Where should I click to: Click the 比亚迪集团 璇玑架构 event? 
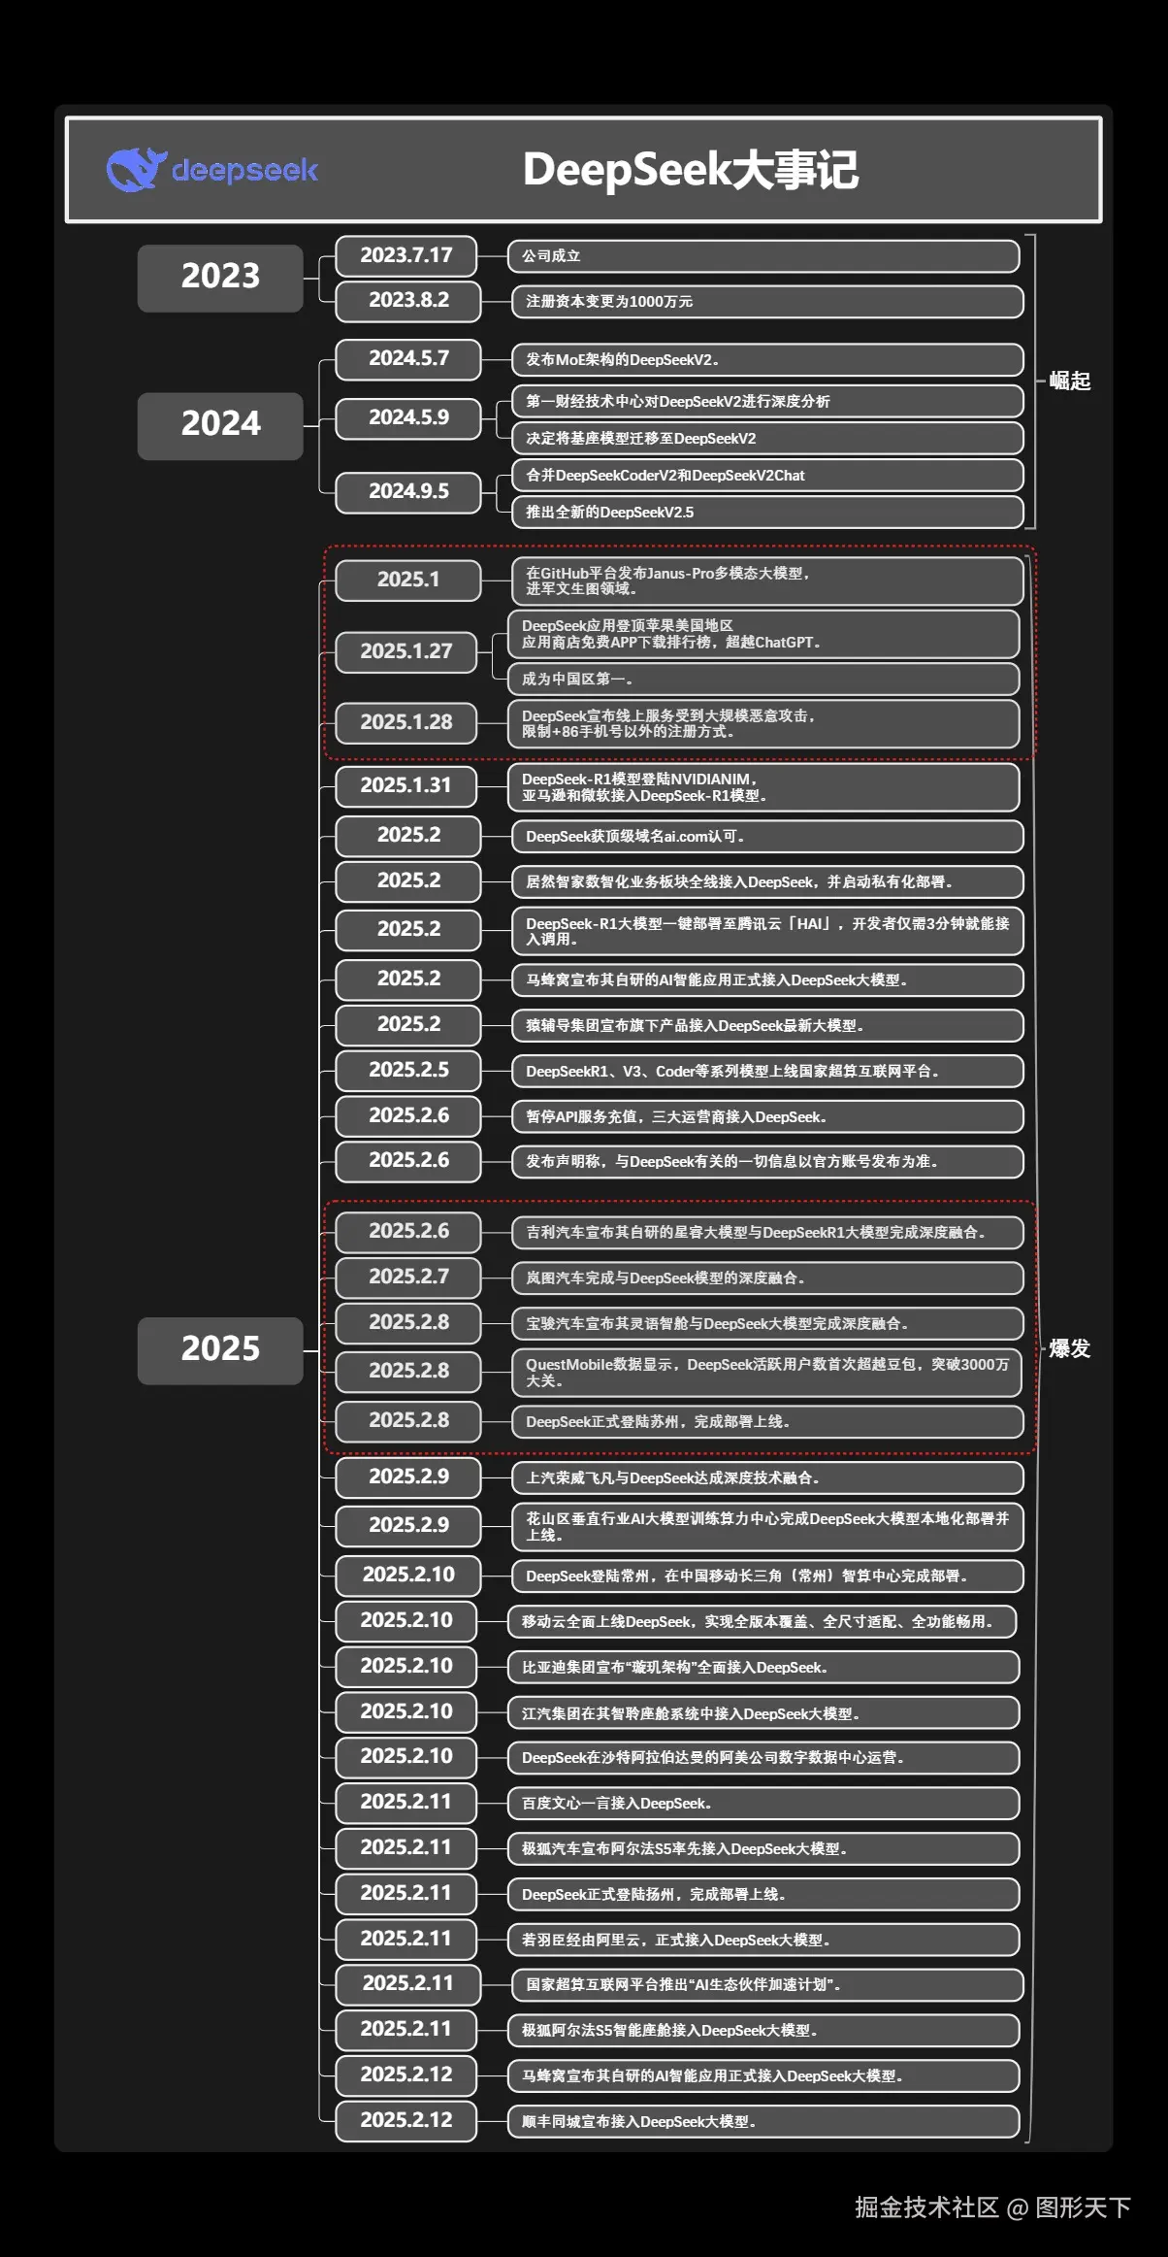pyautogui.click(x=763, y=1668)
